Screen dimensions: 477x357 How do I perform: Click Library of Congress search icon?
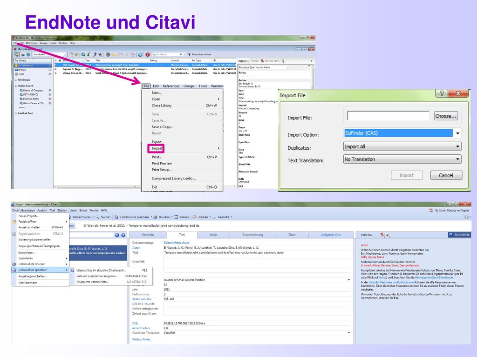pos(21,90)
